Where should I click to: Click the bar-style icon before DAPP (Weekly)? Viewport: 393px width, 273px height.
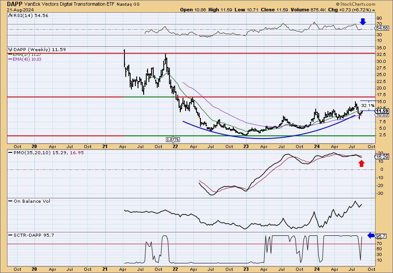point(10,50)
